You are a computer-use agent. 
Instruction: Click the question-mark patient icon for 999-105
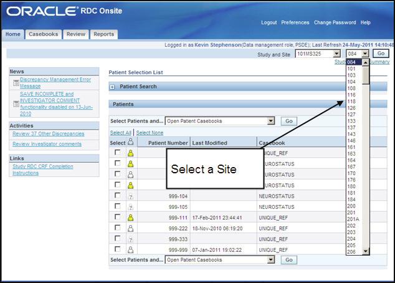pyautogui.click(x=130, y=207)
